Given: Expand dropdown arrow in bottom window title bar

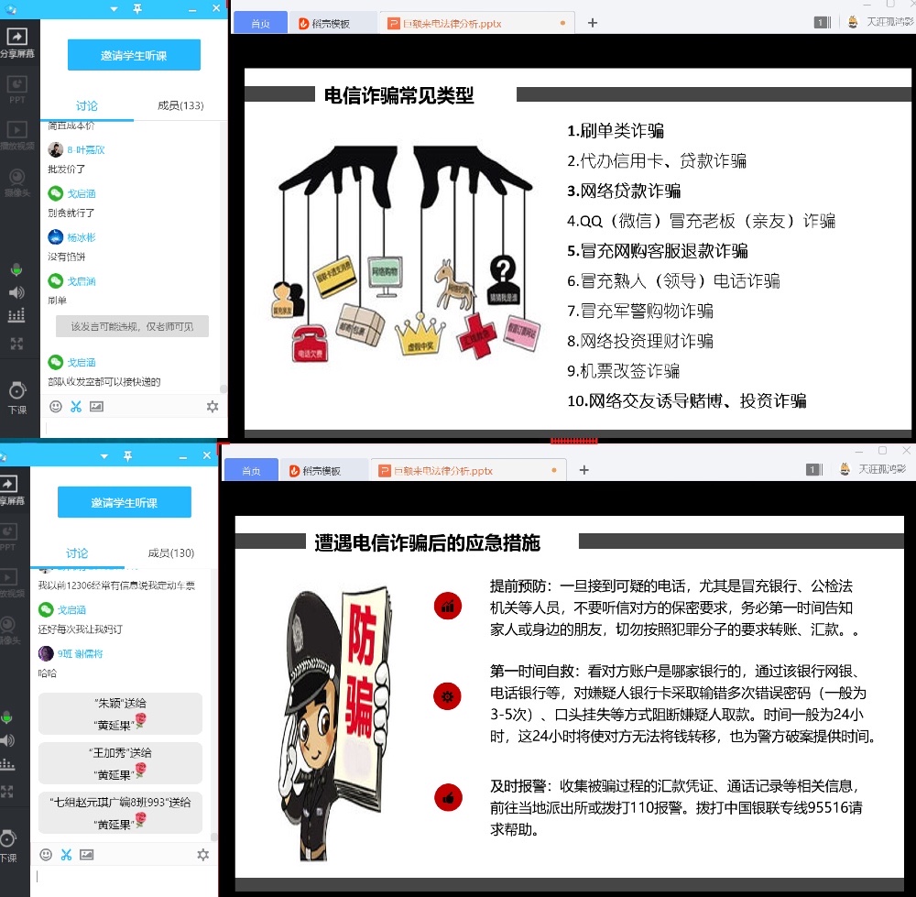Looking at the screenshot, I should coord(103,455).
